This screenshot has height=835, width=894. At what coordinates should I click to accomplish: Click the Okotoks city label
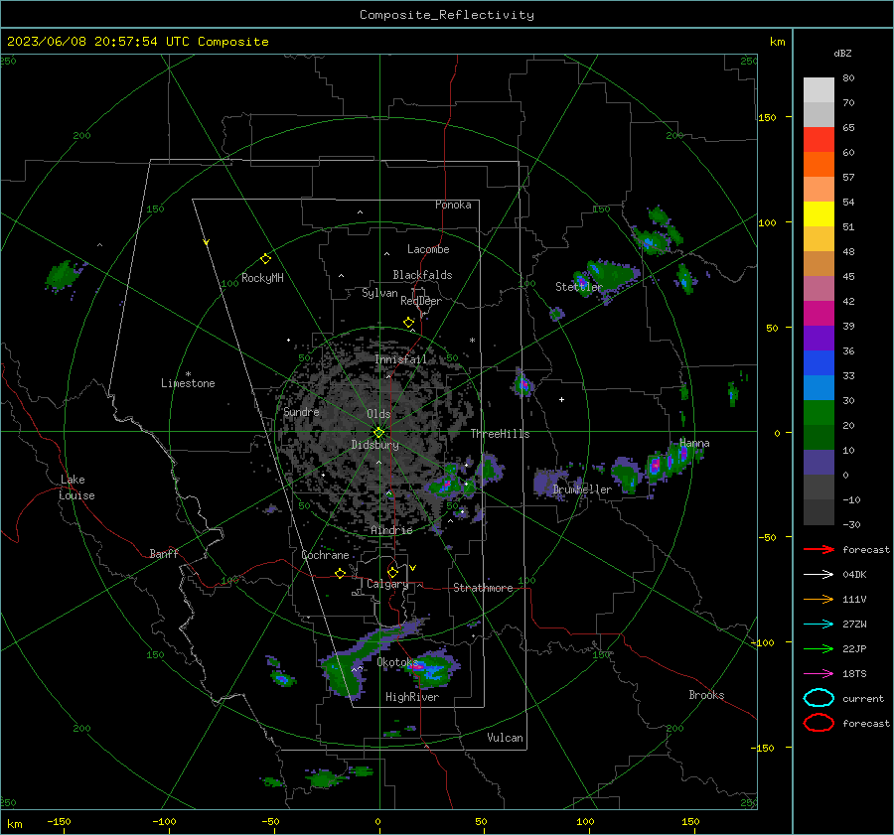click(397, 662)
